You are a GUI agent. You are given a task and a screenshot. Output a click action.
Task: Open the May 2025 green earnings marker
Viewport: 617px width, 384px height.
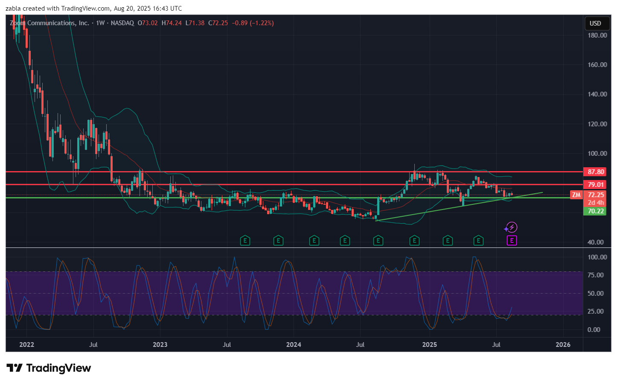[478, 241]
